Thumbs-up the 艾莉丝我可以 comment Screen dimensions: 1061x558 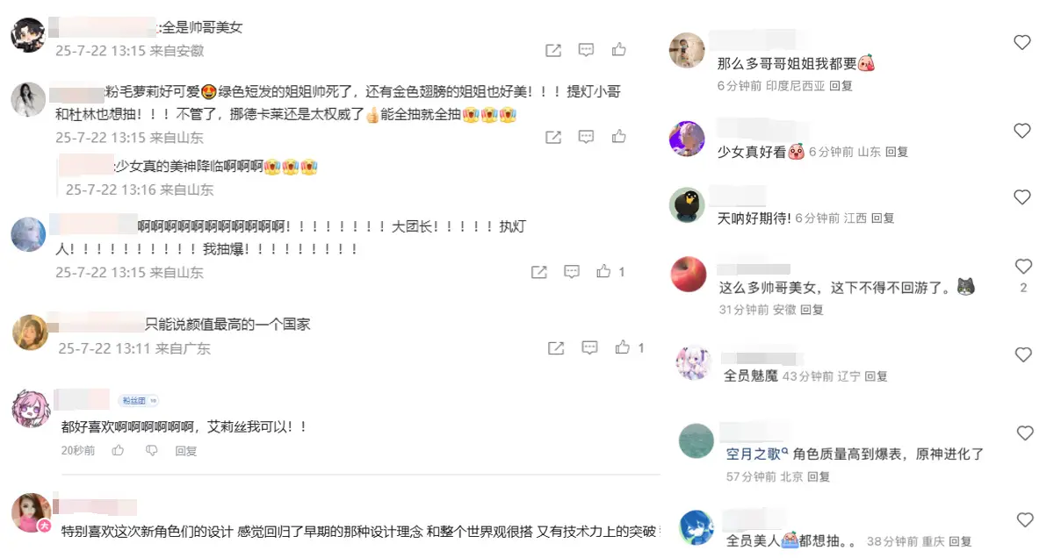[x=118, y=451]
